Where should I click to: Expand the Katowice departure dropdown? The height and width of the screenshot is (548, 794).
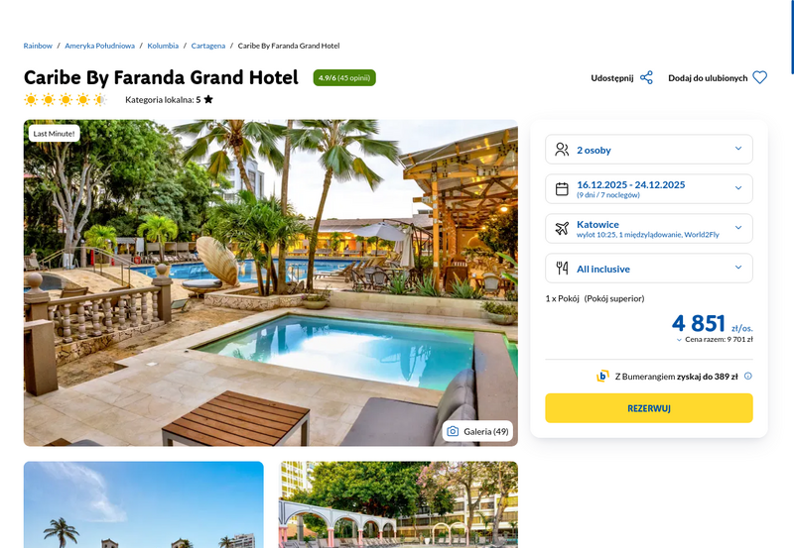pyautogui.click(x=649, y=229)
